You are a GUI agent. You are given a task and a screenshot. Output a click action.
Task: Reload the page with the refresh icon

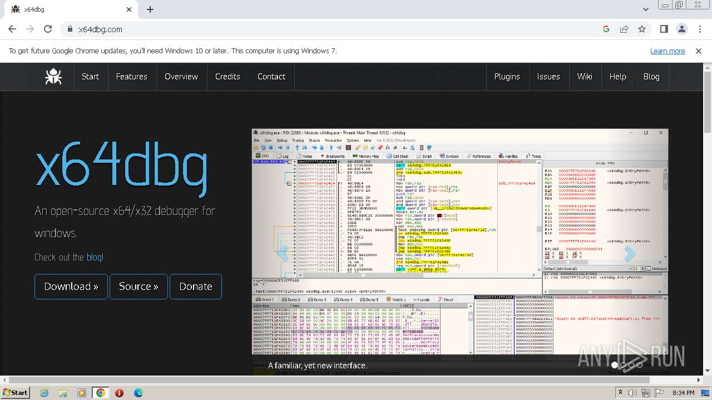pyautogui.click(x=48, y=29)
